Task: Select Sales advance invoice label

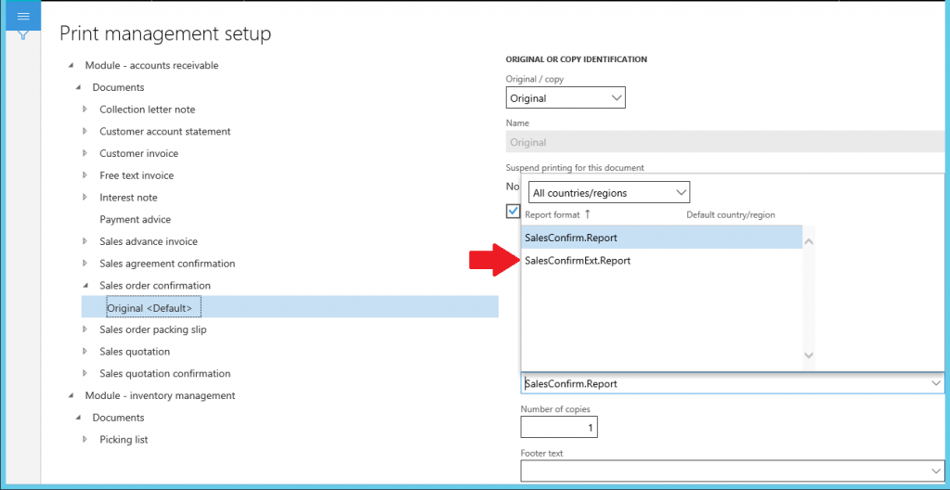Action: coord(149,241)
